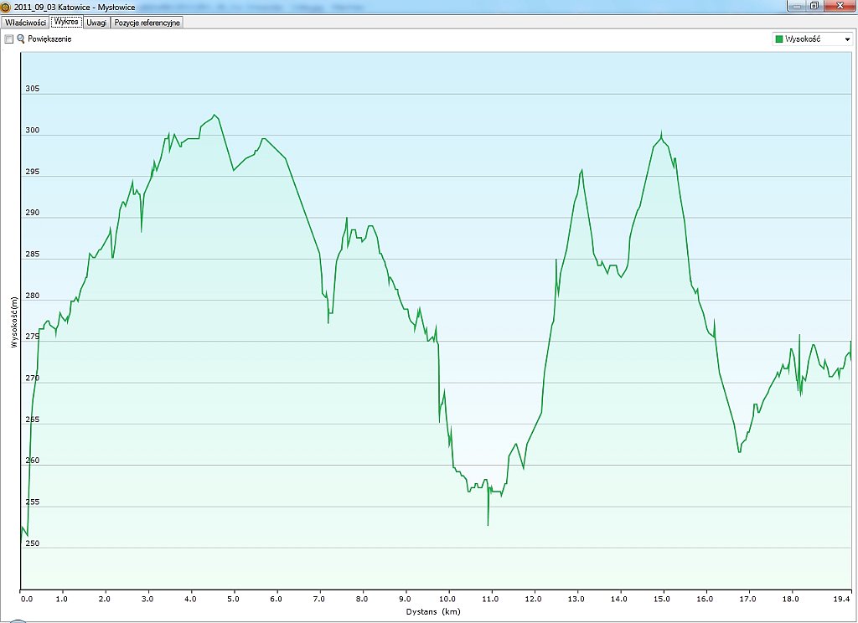Select the Wykres tab
This screenshot has height=623, width=858.
pyautogui.click(x=66, y=23)
